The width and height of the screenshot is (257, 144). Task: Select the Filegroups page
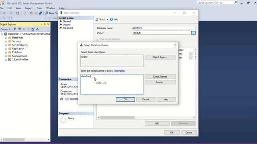(x=68, y=28)
